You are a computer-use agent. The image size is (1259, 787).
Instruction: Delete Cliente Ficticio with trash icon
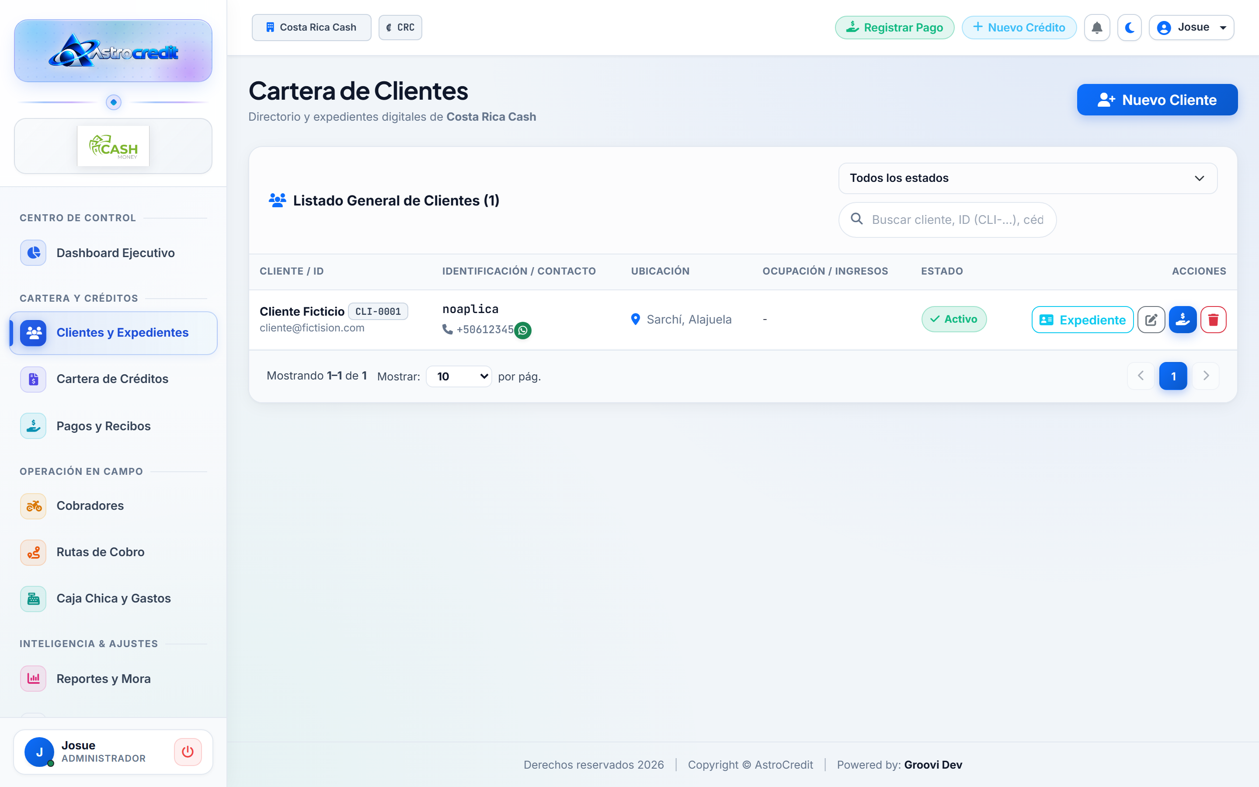pos(1213,320)
